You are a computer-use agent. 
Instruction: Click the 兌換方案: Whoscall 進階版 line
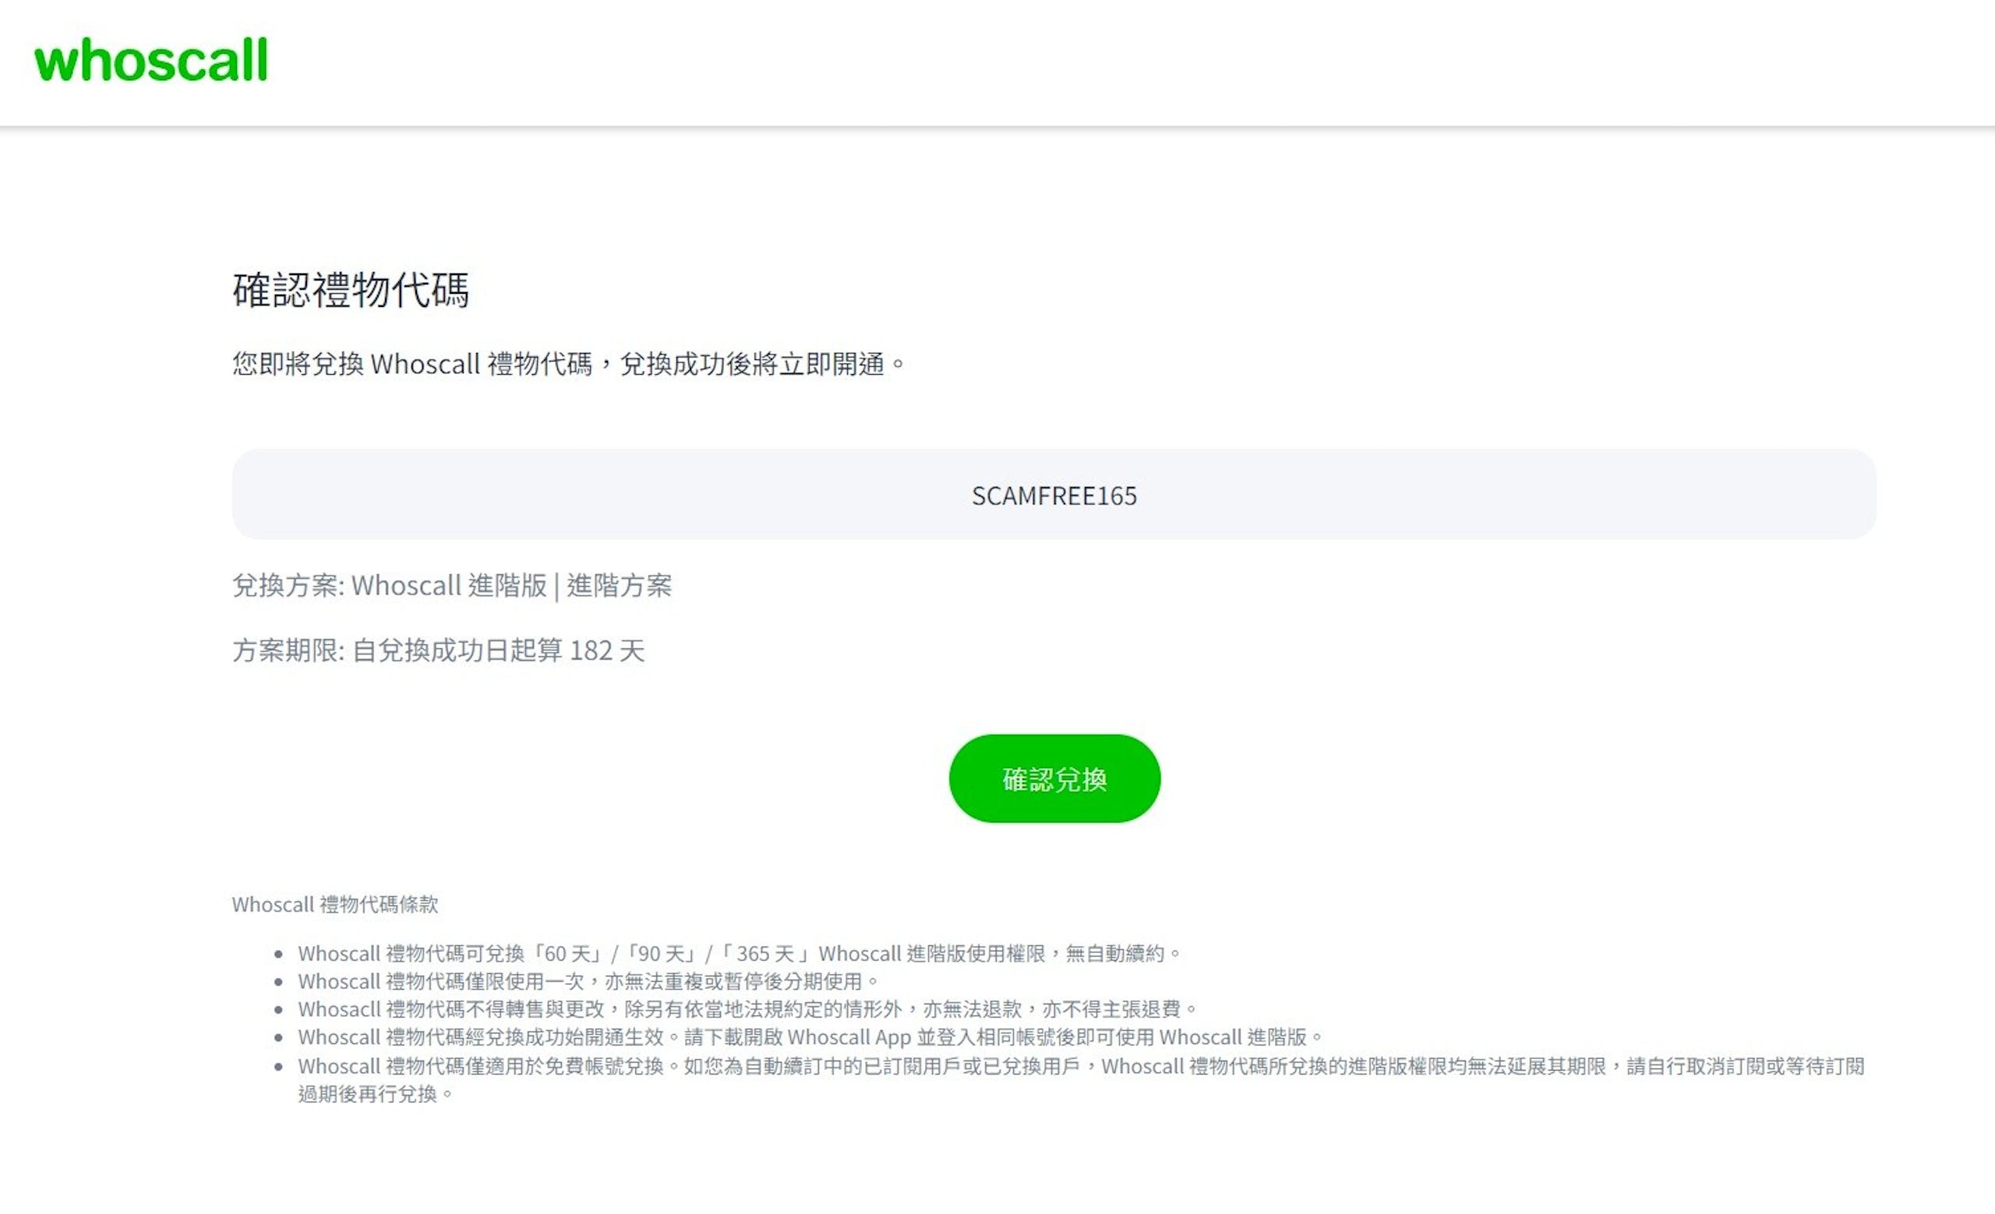tap(452, 585)
